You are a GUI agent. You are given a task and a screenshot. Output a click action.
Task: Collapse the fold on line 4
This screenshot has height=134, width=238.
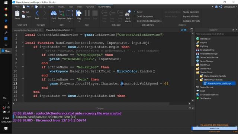click(23, 46)
